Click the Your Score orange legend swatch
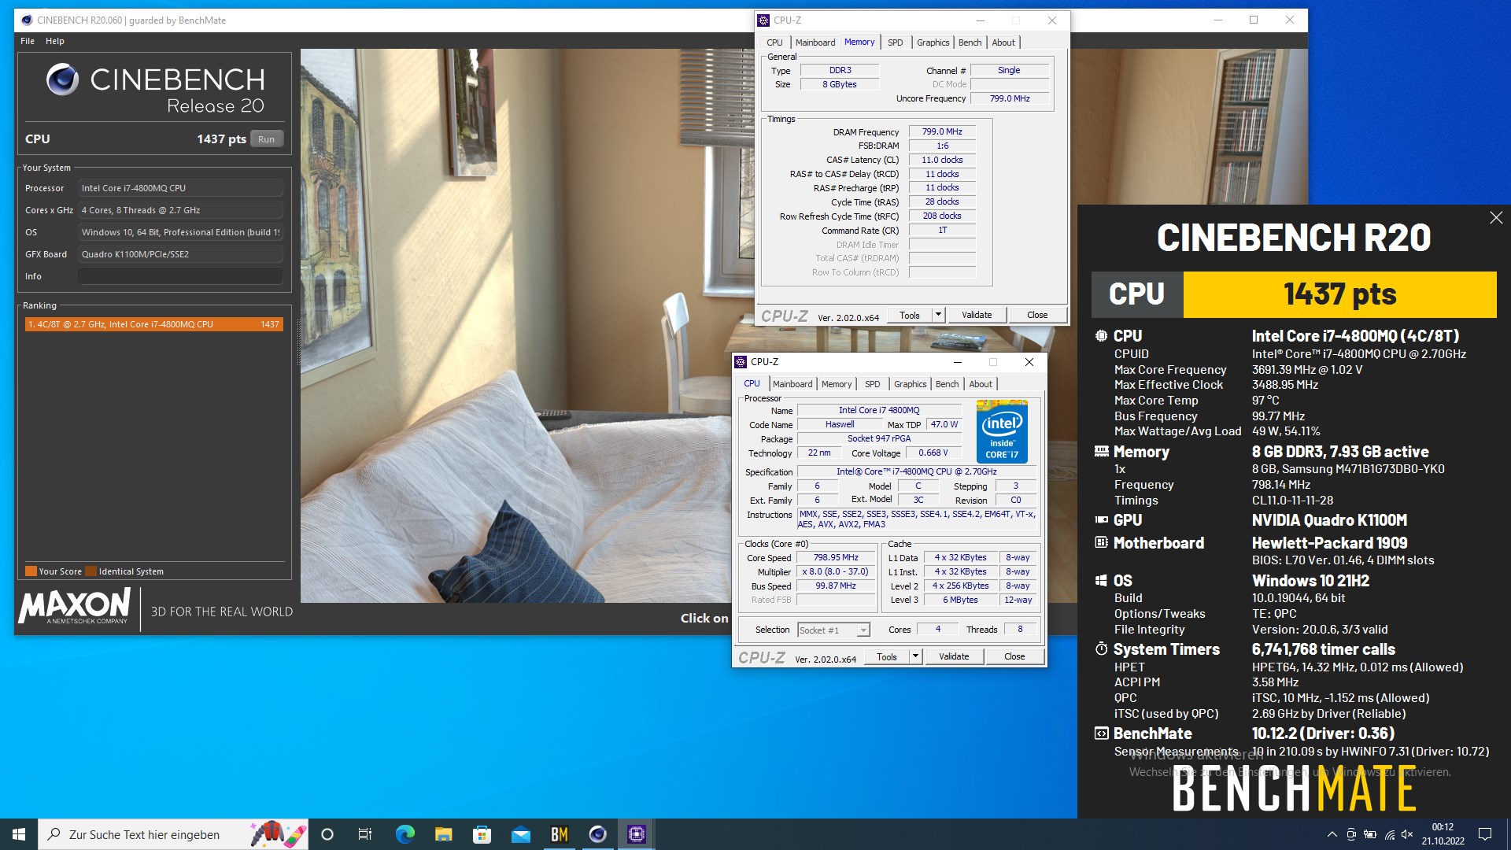 point(31,571)
